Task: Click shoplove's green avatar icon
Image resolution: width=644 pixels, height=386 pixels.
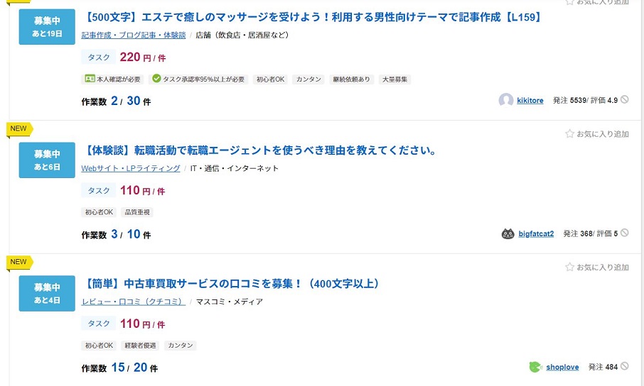Action: 535,367
